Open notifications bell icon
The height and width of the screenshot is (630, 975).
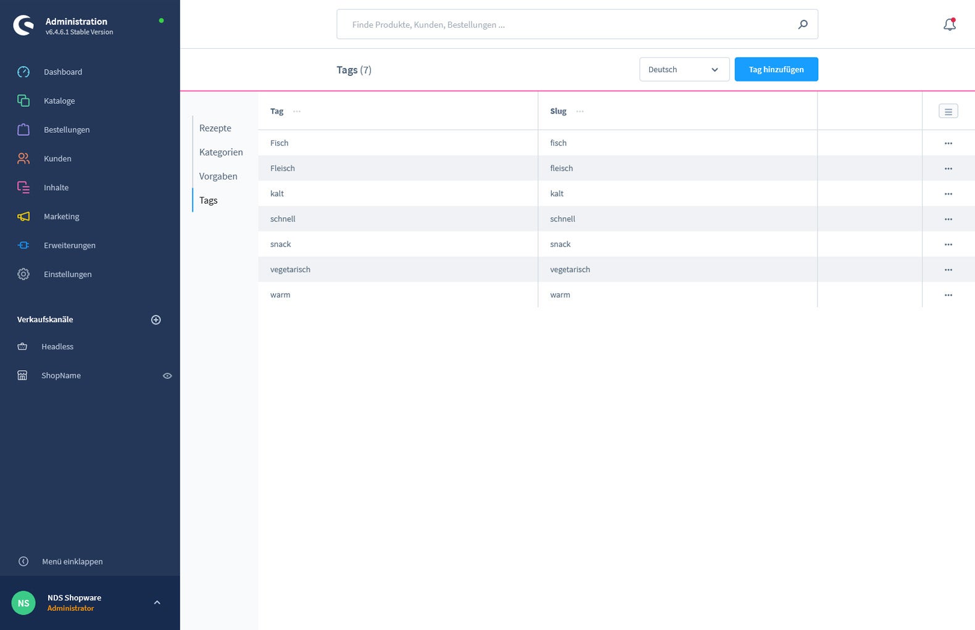click(950, 25)
